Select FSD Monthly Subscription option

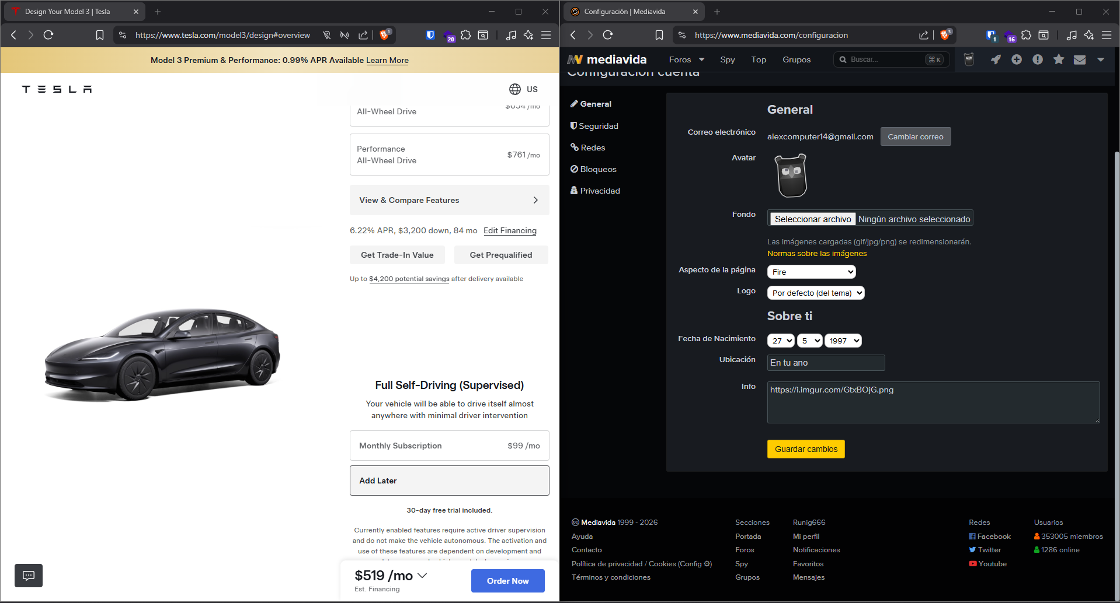[449, 446]
